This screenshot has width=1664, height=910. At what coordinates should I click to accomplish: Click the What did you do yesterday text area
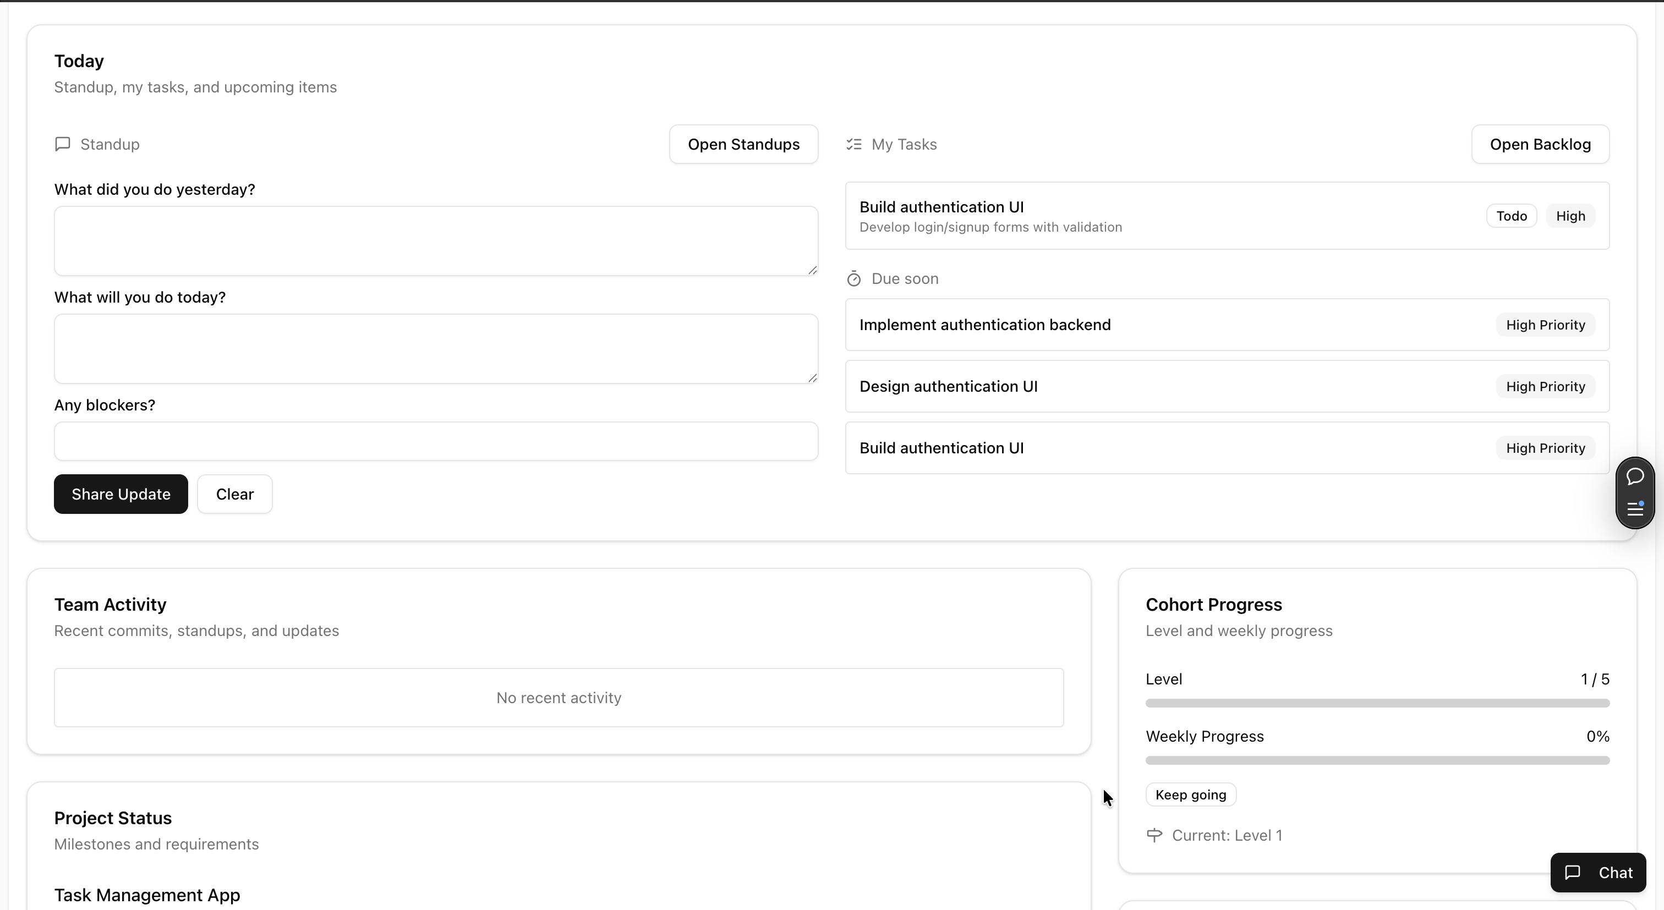[x=436, y=240]
